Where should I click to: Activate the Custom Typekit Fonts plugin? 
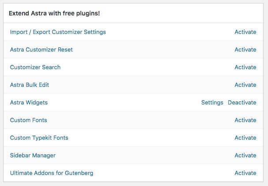pos(245,138)
